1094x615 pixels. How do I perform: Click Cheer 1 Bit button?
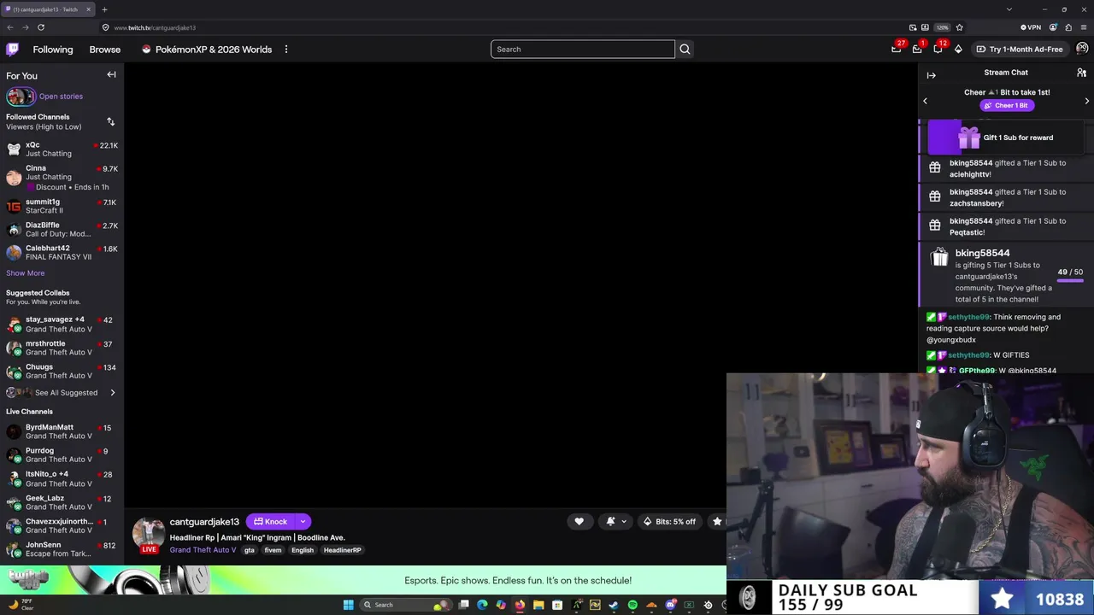tap(1006, 106)
